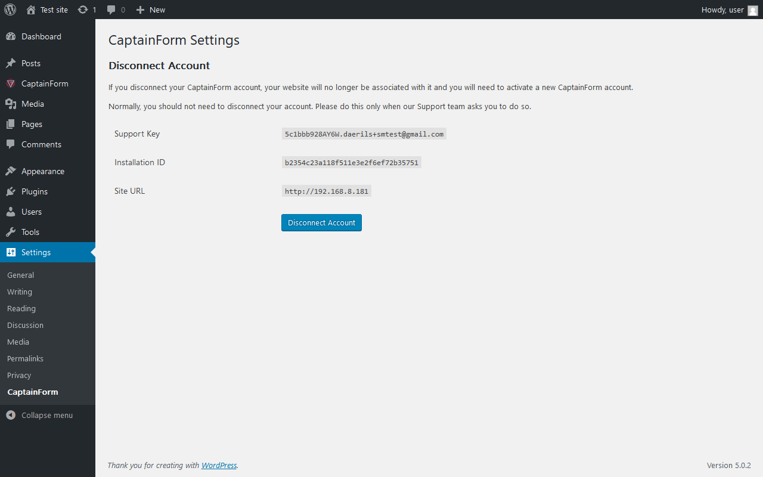Open Plugins menu label

click(35, 191)
